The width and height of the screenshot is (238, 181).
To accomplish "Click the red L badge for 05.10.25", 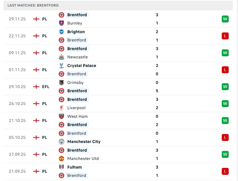I will coord(225,137).
